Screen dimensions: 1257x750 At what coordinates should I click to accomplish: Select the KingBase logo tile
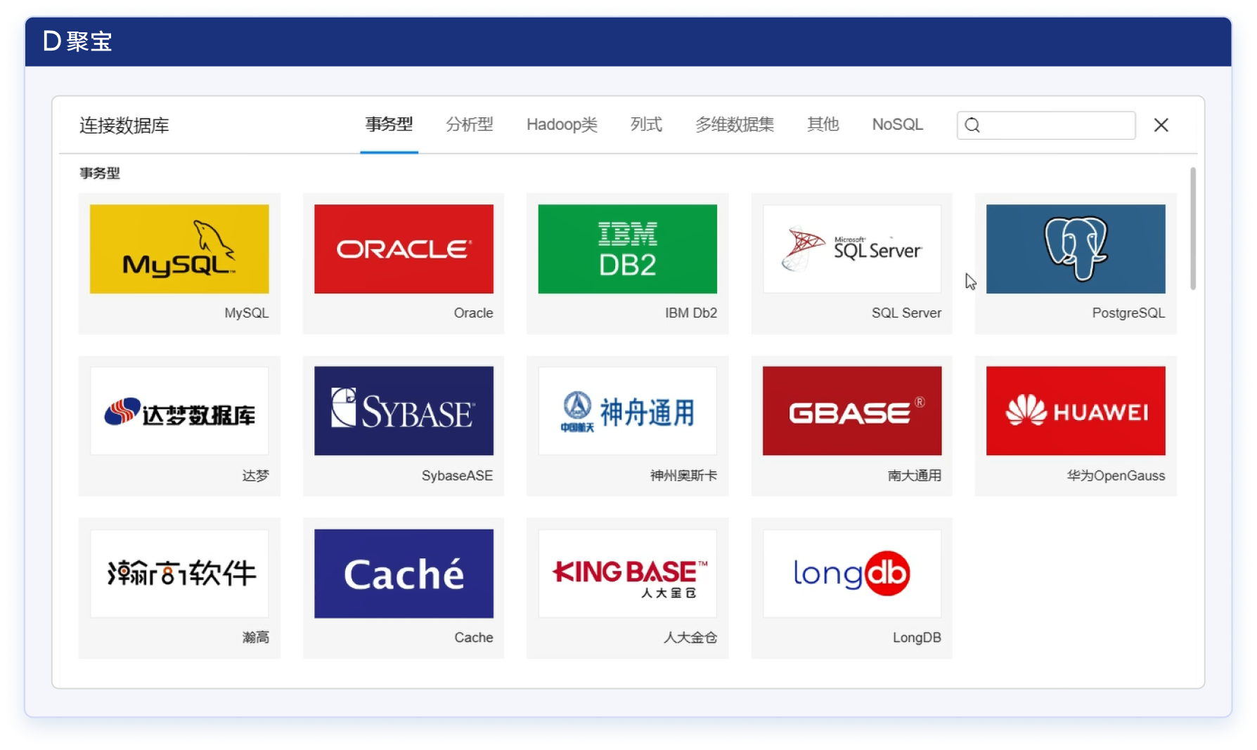click(627, 573)
